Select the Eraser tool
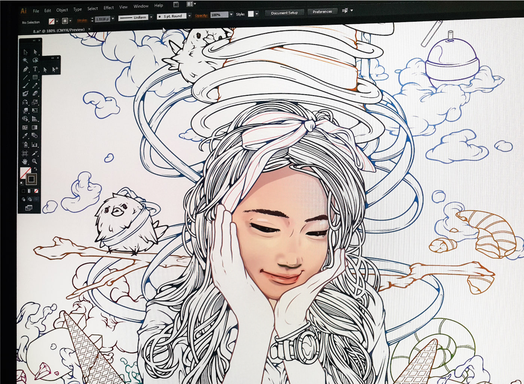The width and height of the screenshot is (524, 384). click(x=35, y=94)
